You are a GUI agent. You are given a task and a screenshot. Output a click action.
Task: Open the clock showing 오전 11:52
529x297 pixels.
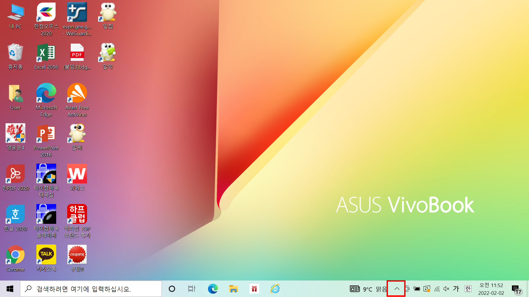point(491,289)
